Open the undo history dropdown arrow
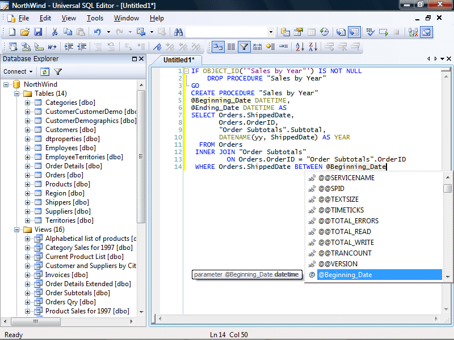Screen dimensions: 454x340 [x=108, y=32]
